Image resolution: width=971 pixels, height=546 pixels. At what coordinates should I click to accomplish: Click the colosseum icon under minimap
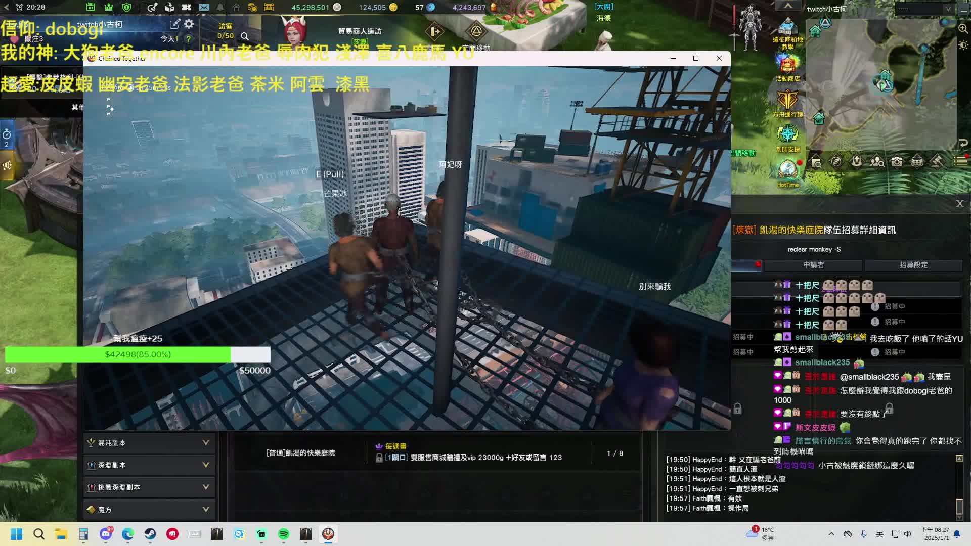(917, 162)
